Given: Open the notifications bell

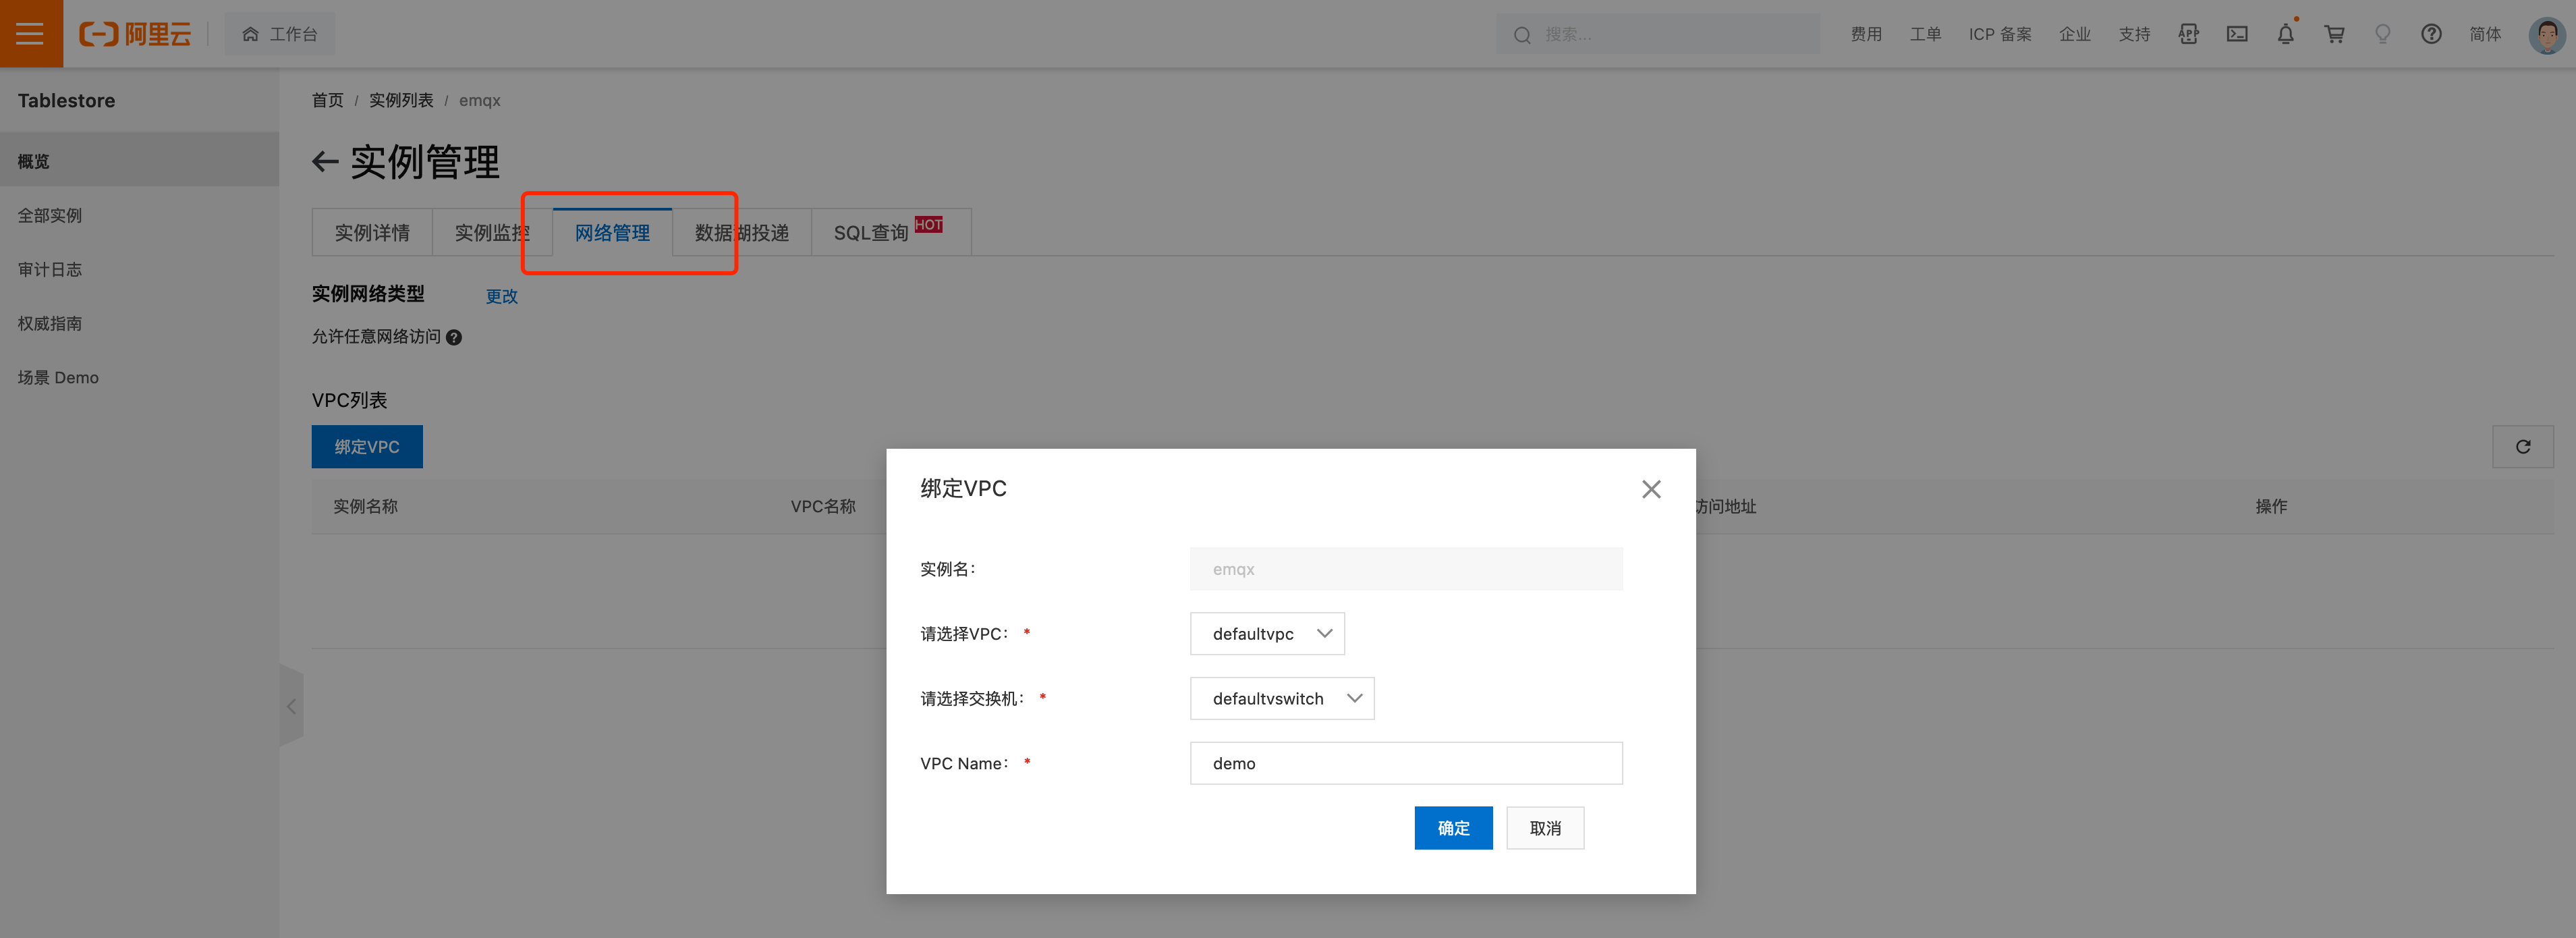Looking at the screenshot, I should coord(2285,34).
